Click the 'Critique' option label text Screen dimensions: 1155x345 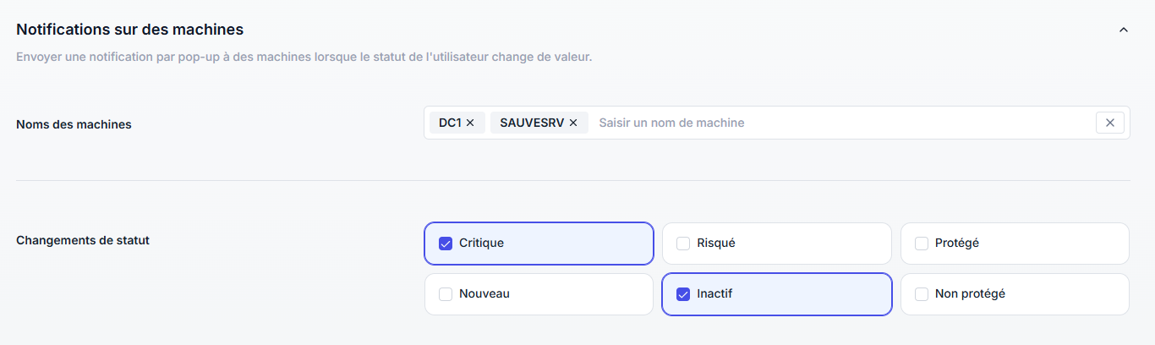(x=481, y=244)
